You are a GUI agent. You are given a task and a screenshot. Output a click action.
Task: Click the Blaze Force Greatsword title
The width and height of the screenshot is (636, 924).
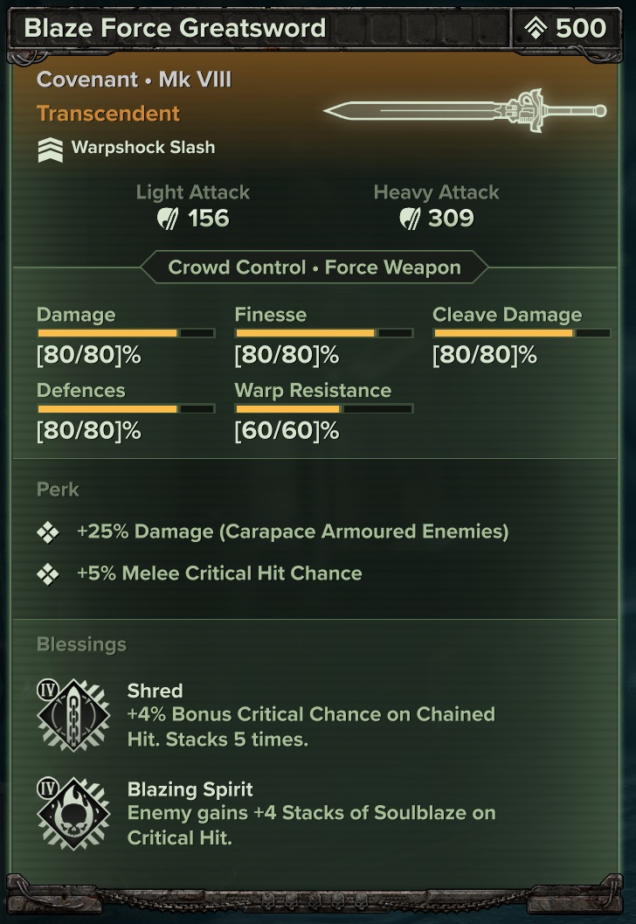click(175, 28)
